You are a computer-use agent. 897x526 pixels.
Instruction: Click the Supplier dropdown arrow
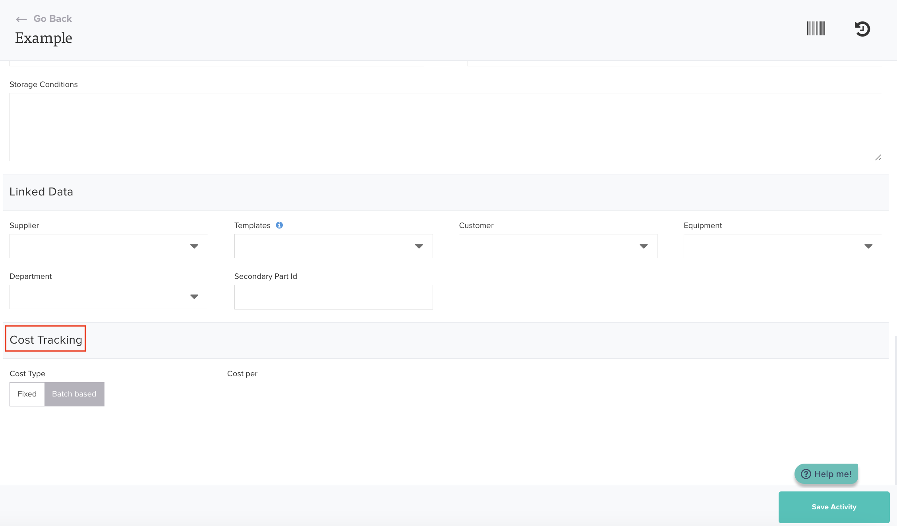(194, 246)
